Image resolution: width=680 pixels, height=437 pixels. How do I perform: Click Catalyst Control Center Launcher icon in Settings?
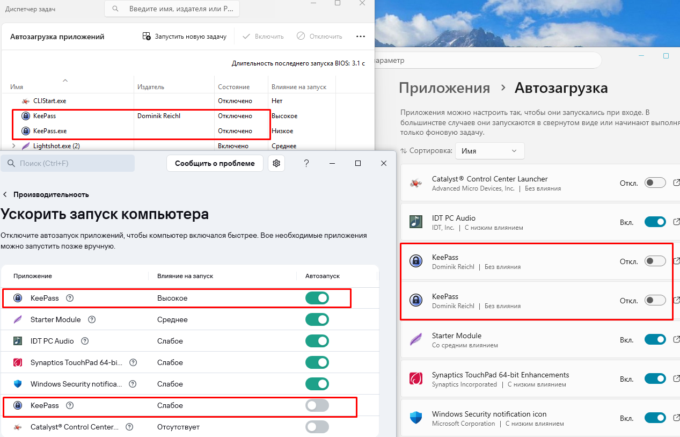coord(415,183)
